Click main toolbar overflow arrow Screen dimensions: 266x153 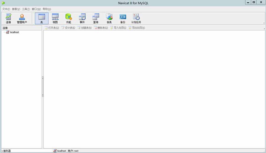pyautogui.click(x=264, y=23)
